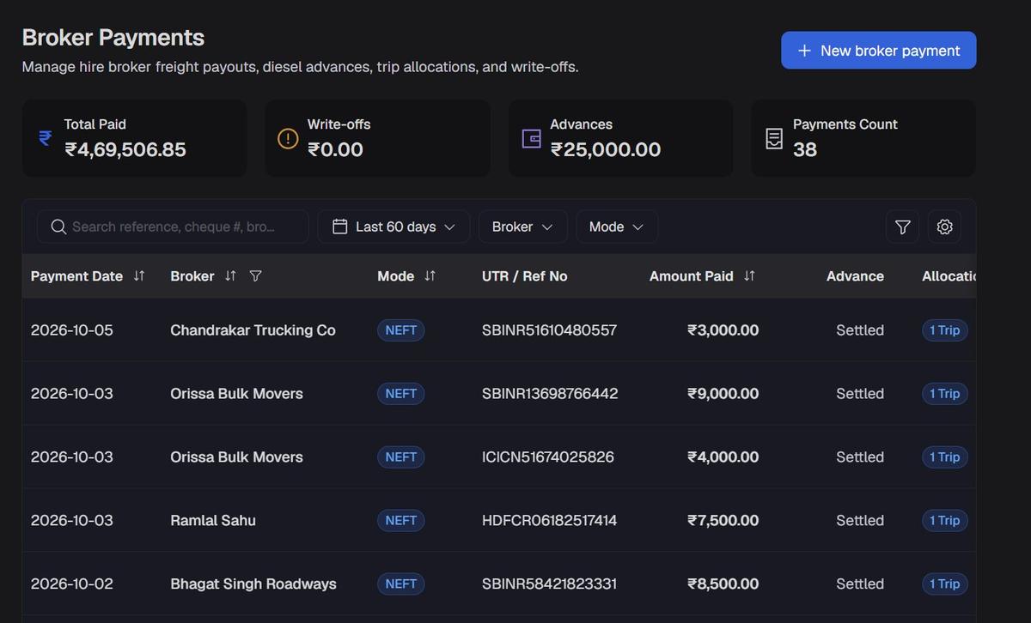Click 1 Trip badge in Ramlal Sahu row
The image size is (1031, 623).
944,521
